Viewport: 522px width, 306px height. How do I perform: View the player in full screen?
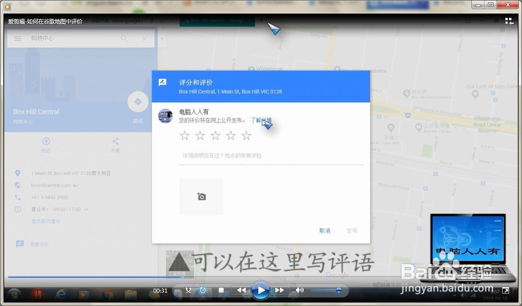tap(505, 290)
